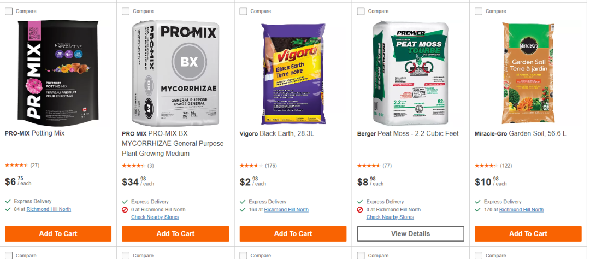Open Miracle-Gro Garden Soil 56.6 L title
This screenshot has height=259, width=590.
[521, 133]
